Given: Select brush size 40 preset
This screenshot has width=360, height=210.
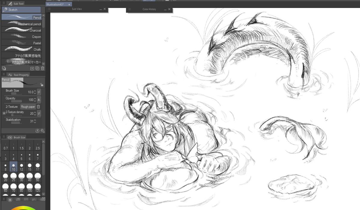Looking at the screenshot, I should tap(30, 177).
